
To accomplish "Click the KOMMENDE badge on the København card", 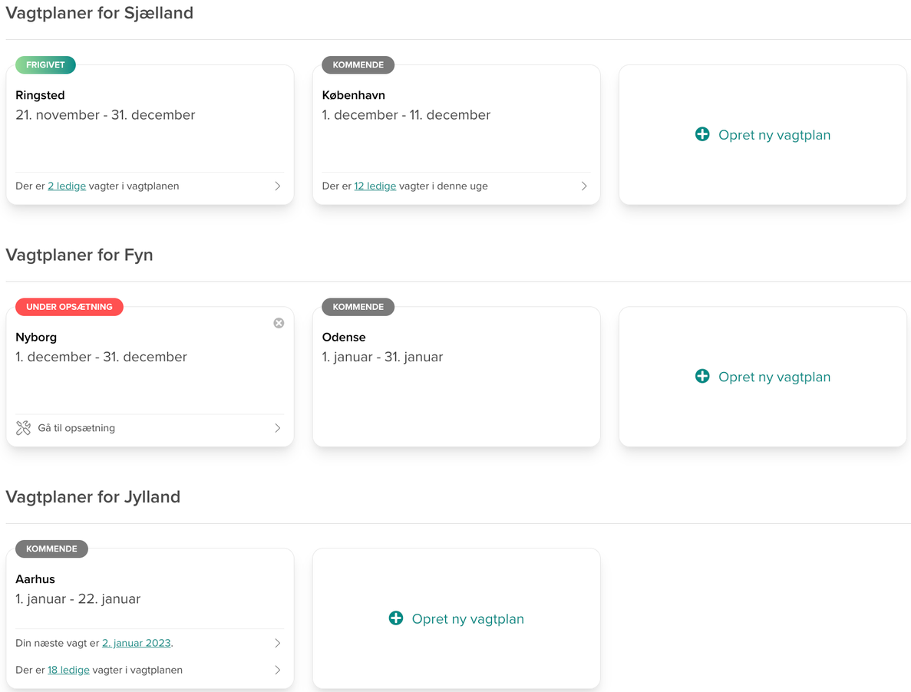I will click(x=358, y=64).
